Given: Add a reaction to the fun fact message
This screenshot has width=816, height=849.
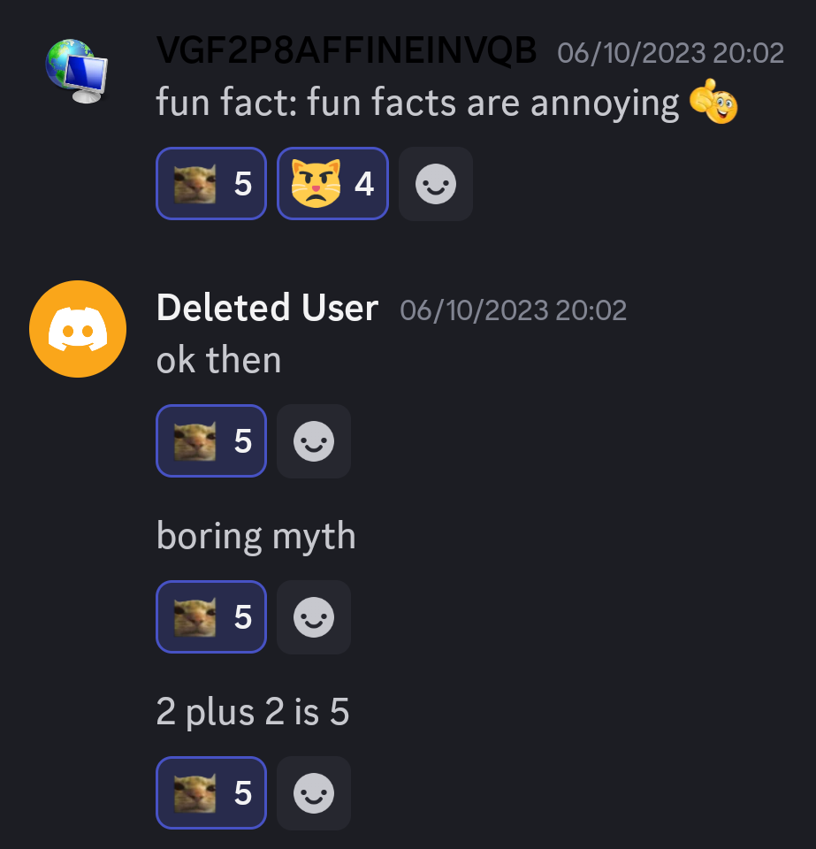Looking at the screenshot, I should click(436, 184).
